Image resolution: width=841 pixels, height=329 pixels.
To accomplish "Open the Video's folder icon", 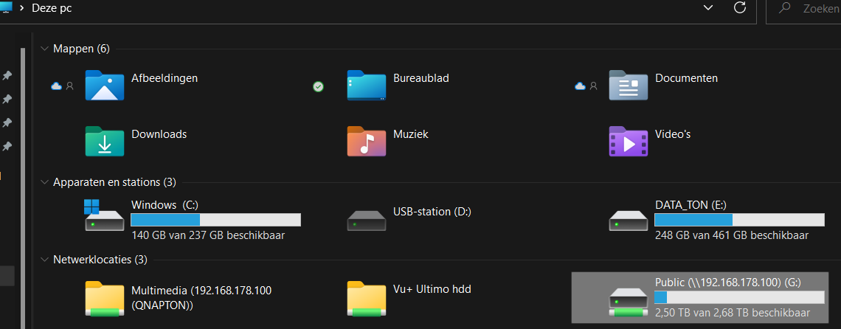I will pyautogui.click(x=628, y=141).
